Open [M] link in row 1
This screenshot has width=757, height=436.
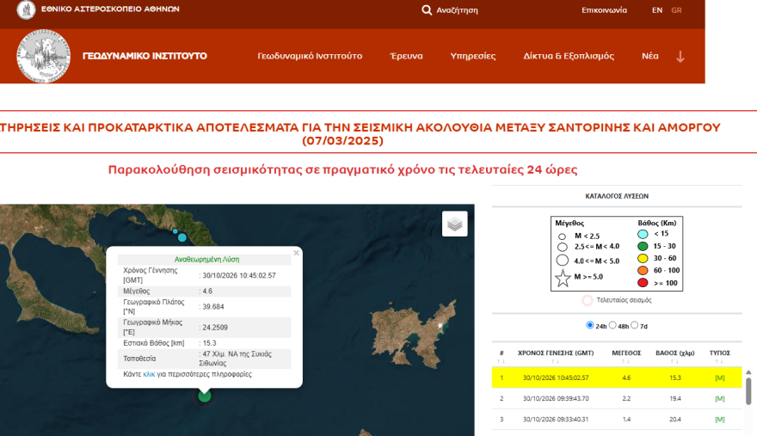(x=719, y=378)
